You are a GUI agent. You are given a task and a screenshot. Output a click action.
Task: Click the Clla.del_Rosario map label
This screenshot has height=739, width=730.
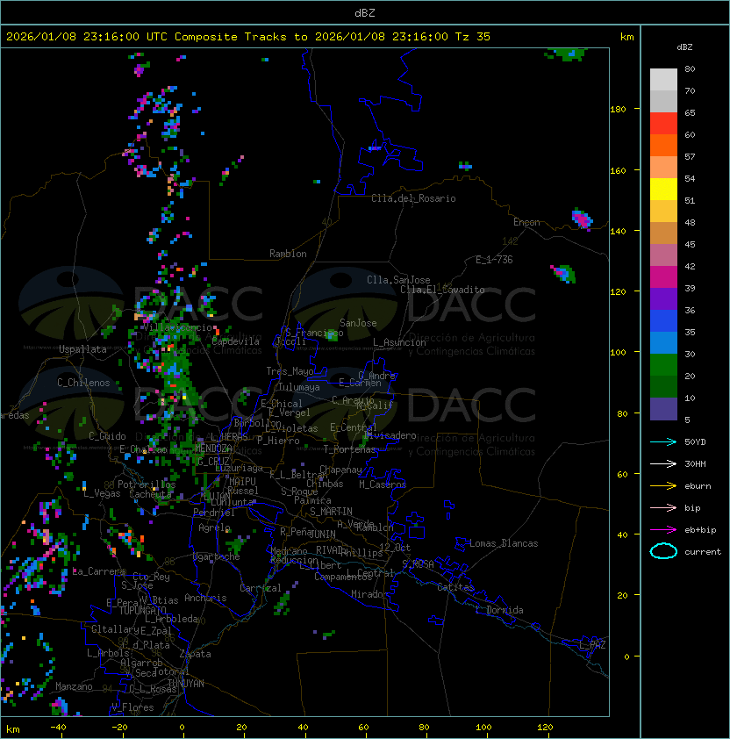413,198
